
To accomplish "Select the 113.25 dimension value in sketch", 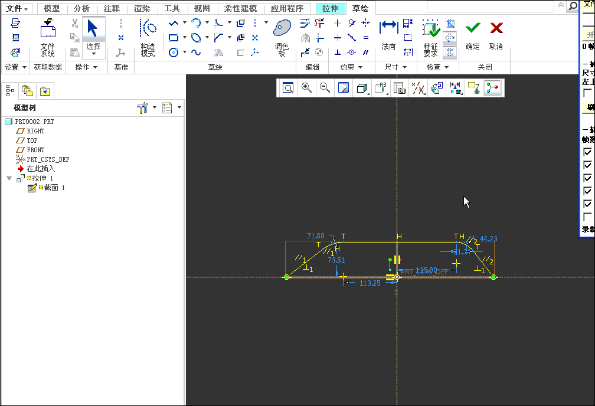I will [x=370, y=283].
